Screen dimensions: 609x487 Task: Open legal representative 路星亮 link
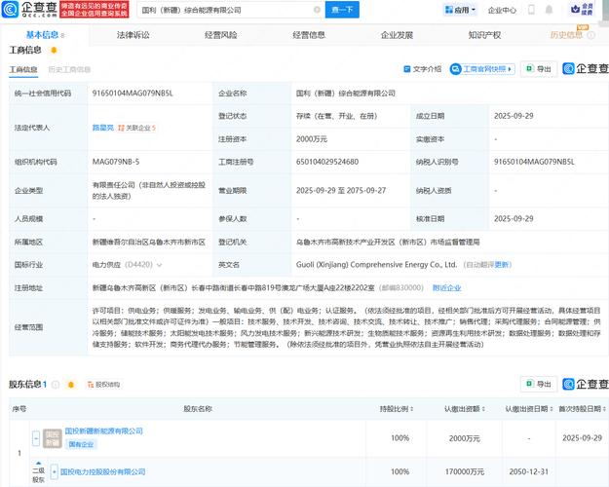[x=103, y=128]
